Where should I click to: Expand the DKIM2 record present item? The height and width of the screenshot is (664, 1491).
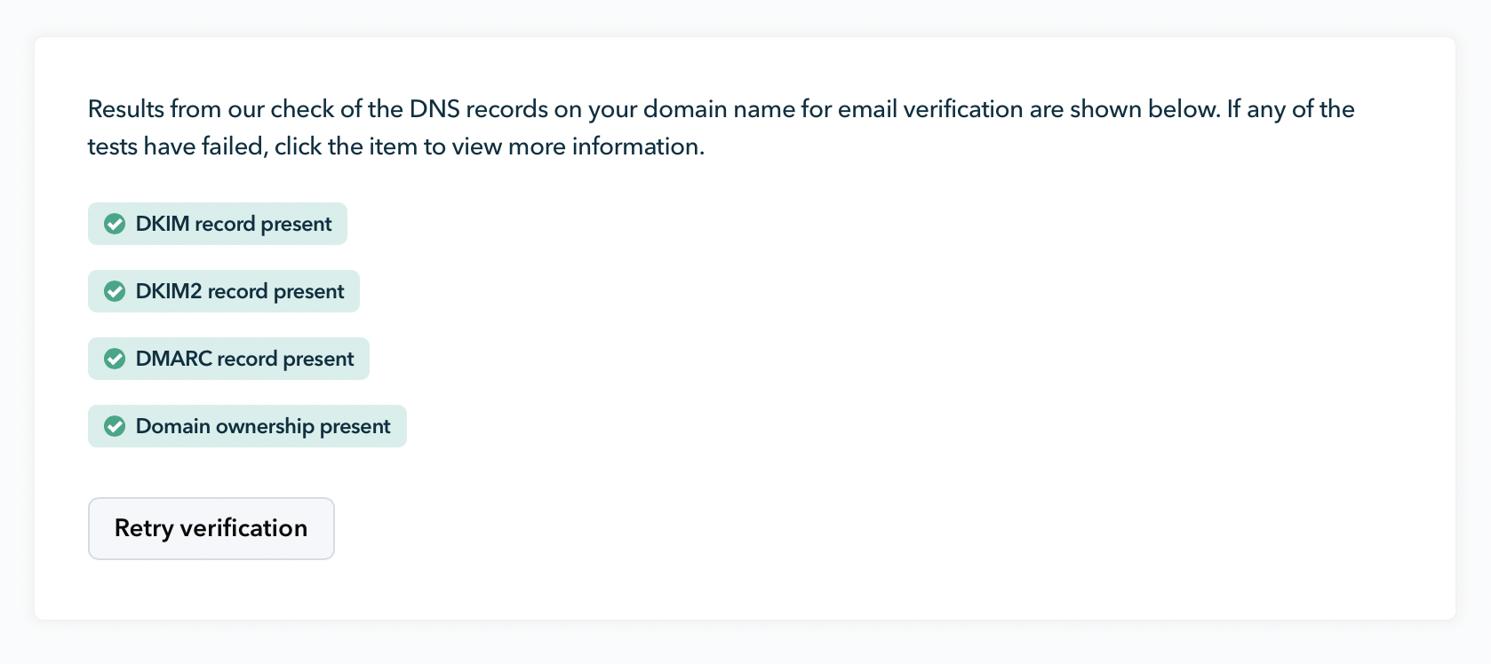(x=224, y=291)
